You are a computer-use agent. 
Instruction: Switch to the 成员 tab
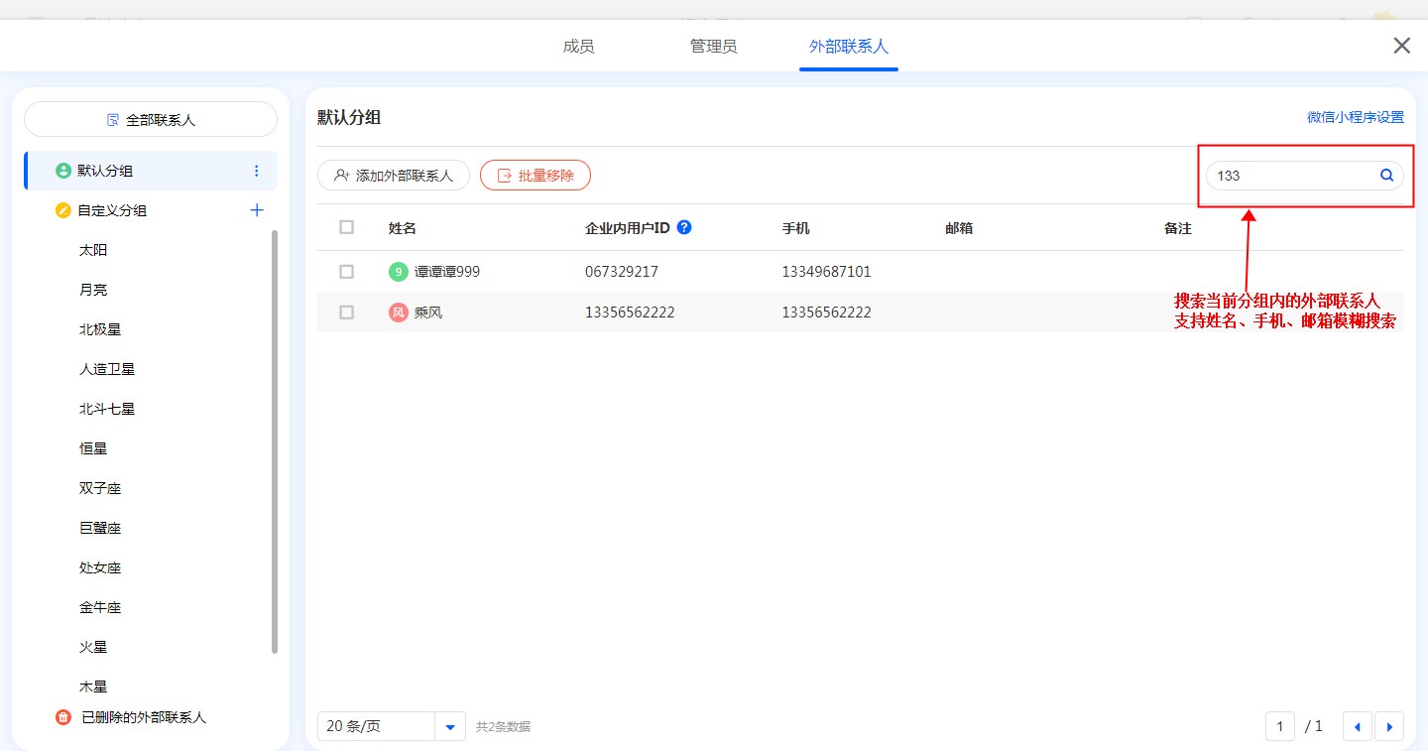point(578,47)
